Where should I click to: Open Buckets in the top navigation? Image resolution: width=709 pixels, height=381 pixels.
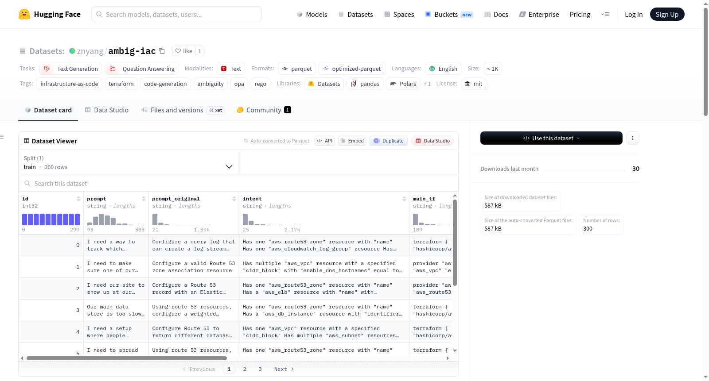(449, 14)
